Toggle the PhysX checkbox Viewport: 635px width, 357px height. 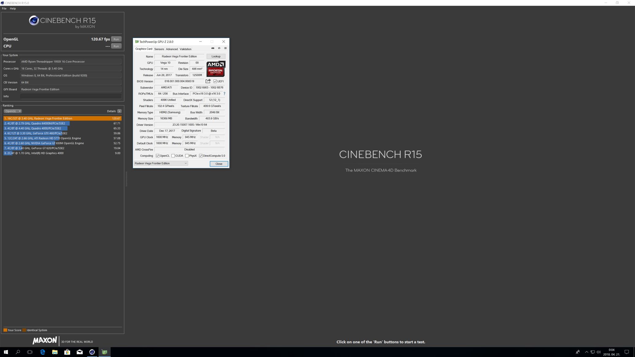[187, 156]
